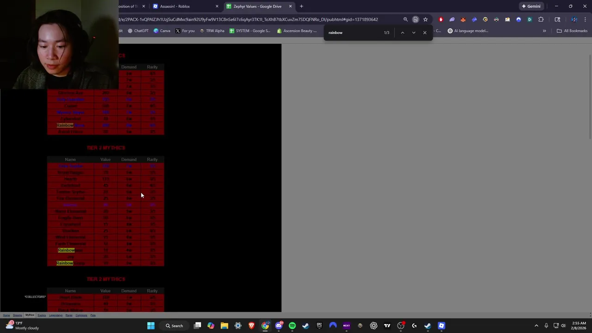Open the Chrome three-dot menu
Viewport: 592px width, 333px height.
tap(585, 19)
